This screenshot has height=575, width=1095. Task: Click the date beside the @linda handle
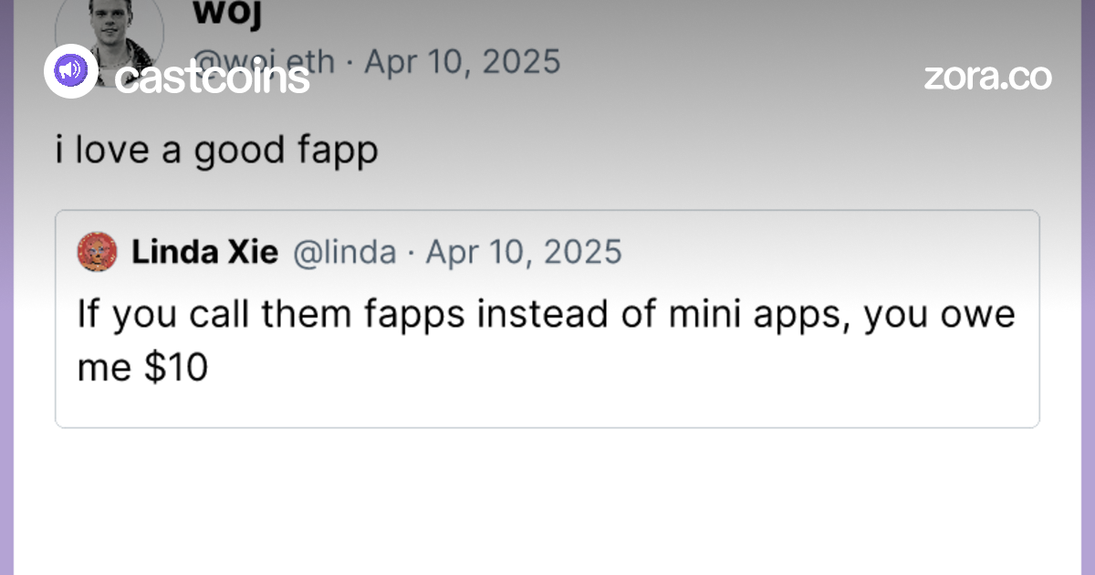pyautogui.click(x=524, y=252)
